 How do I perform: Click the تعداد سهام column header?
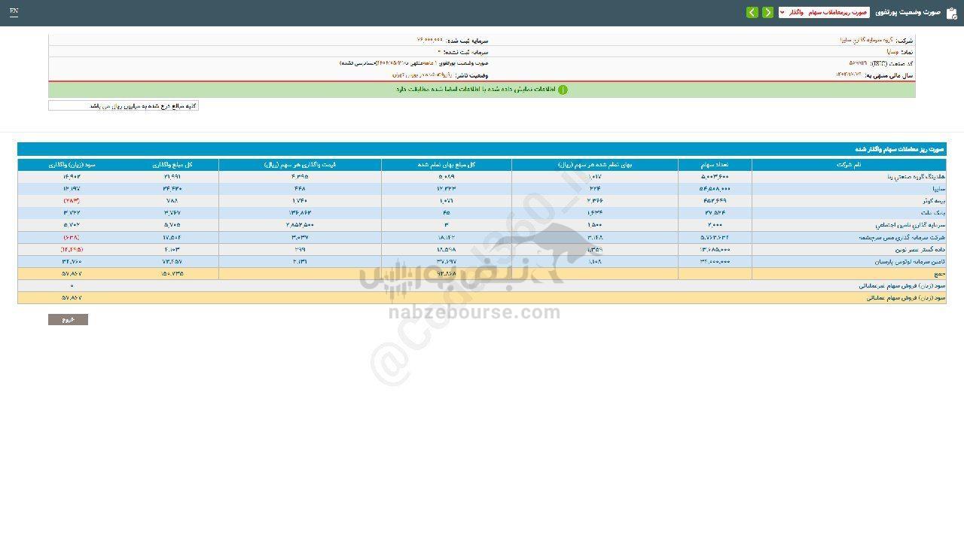(714, 164)
